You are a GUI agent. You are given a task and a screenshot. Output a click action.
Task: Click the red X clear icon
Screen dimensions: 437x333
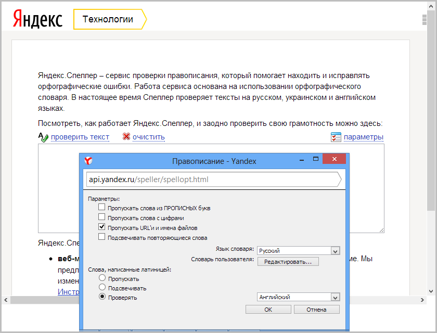click(126, 136)
